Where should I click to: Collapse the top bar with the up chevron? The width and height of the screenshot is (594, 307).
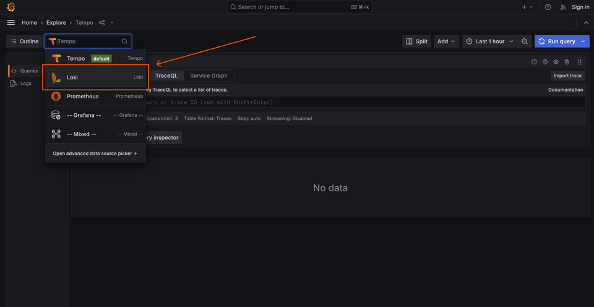click(586, 23)
